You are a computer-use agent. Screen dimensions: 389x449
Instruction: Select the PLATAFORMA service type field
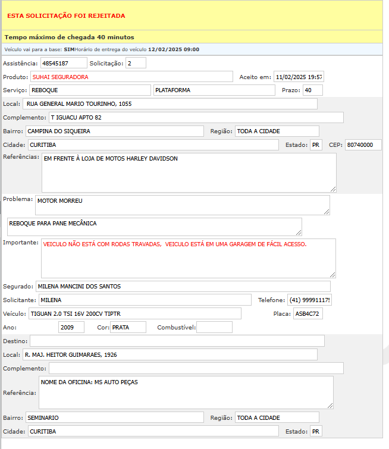(214, 90)
